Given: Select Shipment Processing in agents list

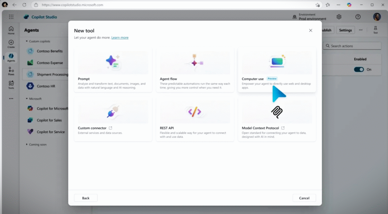Looking at the screenshot, I should [x=45, y=74].
